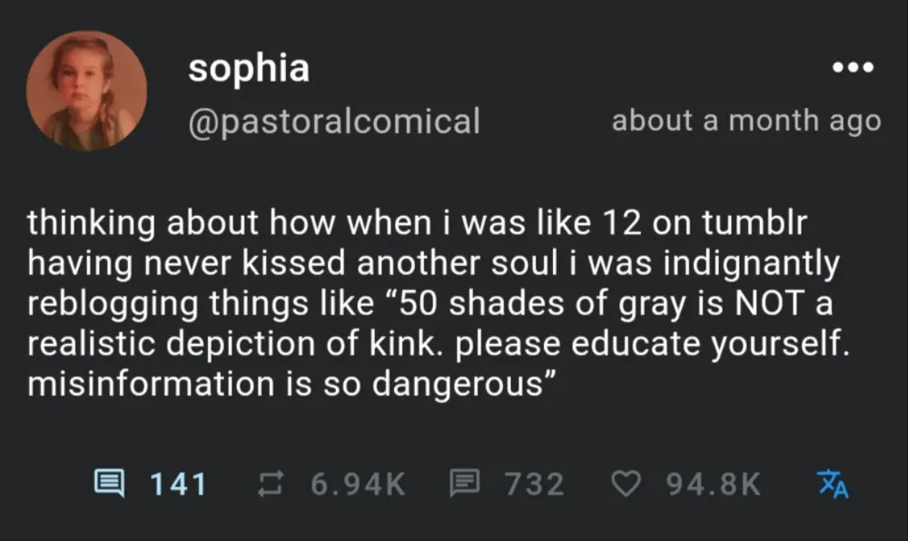Screen dimensions: 908x541
Task: View the 94.8K likes count
Action: (x=714, y=484)
